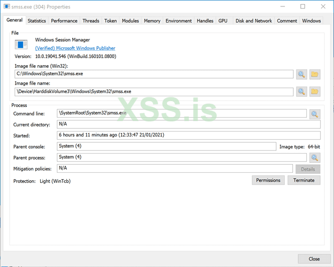Click the 64-bit image type value
The height and width of the screenshot is (267, 334).
[x=314, y=147]
